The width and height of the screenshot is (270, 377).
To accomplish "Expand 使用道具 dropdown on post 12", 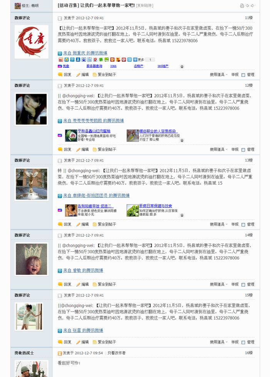I will tap(218, 149).
